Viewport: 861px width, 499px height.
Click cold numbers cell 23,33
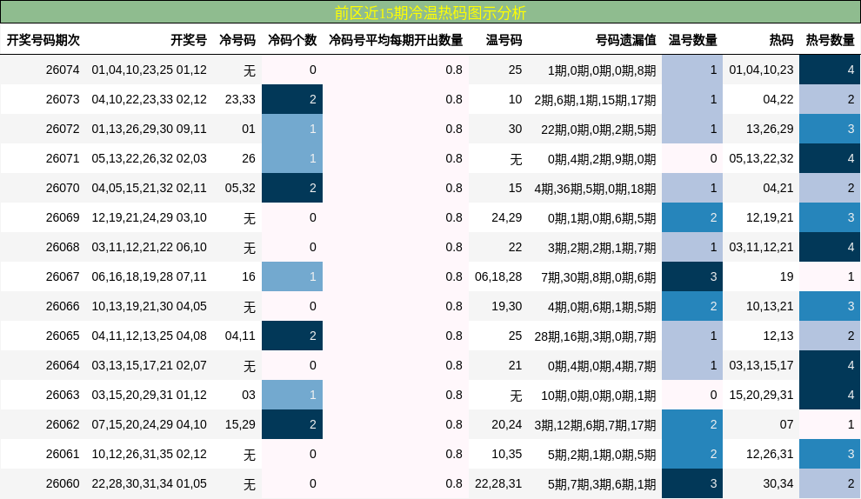tap(240, 99)
